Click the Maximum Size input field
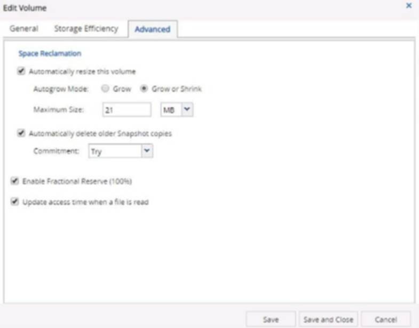Image resolution: width=419 pixels, height=328 pixels. [127, 110]
